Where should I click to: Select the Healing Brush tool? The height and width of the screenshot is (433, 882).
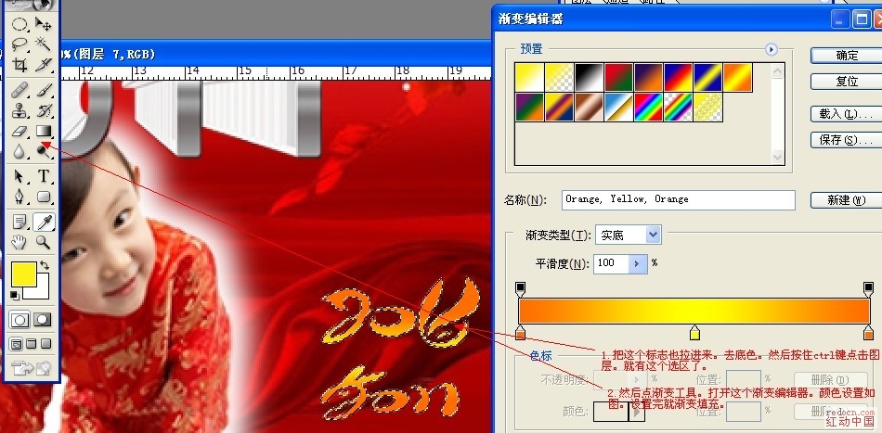click(x=19, y=90)
